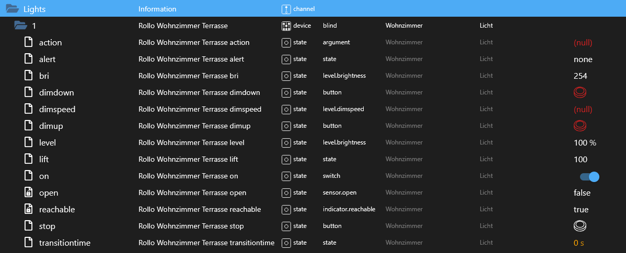Screen dimensions: 626x253
Task: Select the action state row
Action: (51, 42)
